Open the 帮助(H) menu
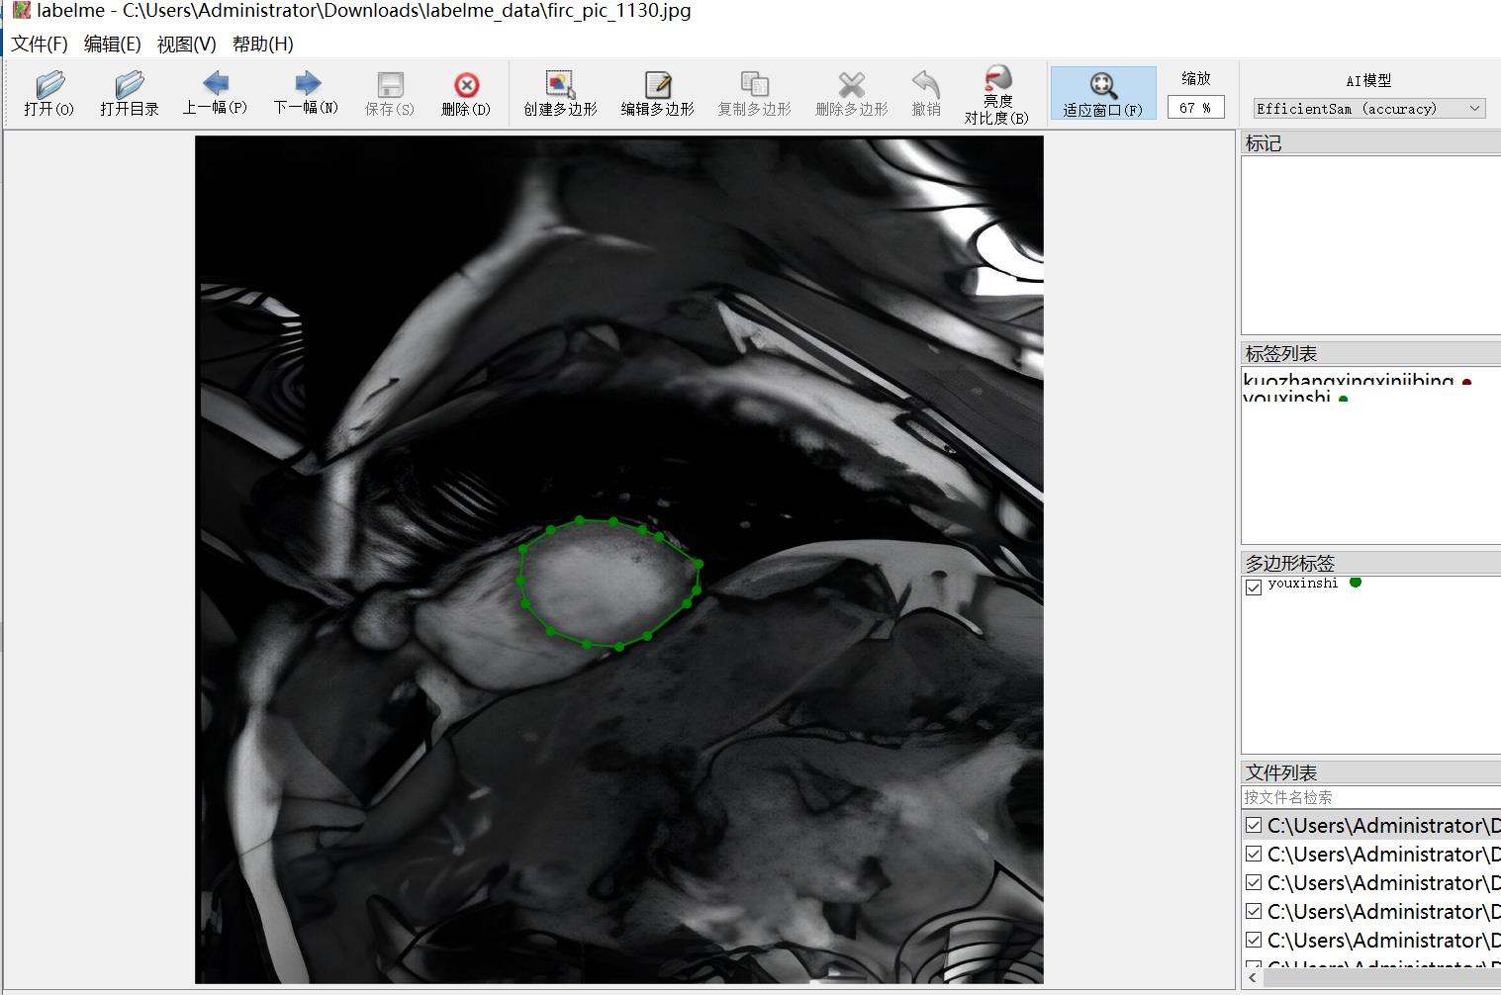This screenshot has width=1501, height=995. 263,45
